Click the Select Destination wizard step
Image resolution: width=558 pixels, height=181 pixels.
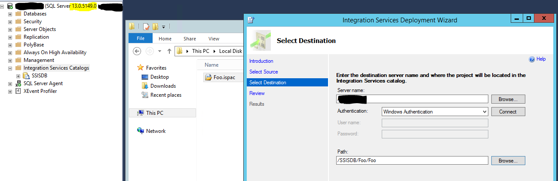coord(288,83)
